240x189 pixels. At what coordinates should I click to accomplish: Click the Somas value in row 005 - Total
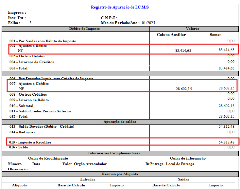click(x=226, y=68)
